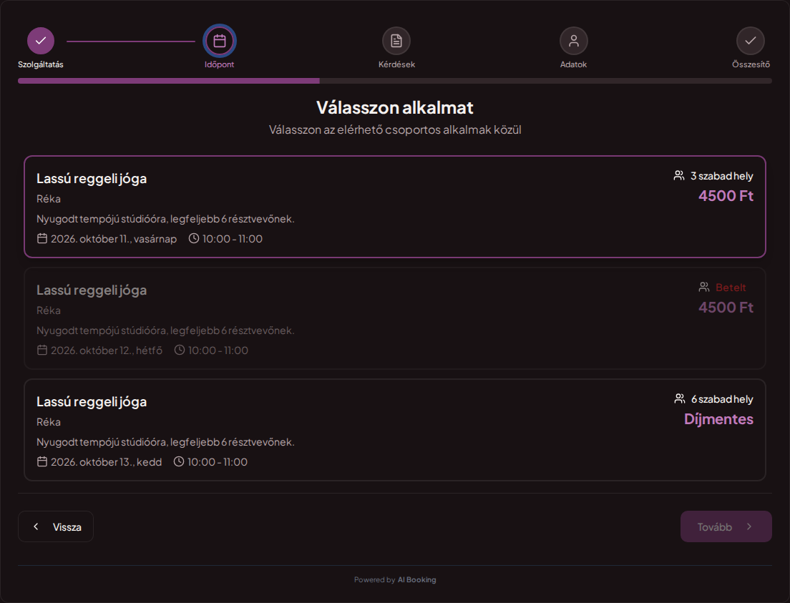Click the '2026. október 11., vasárnap' date text

[x=114, y=239]
